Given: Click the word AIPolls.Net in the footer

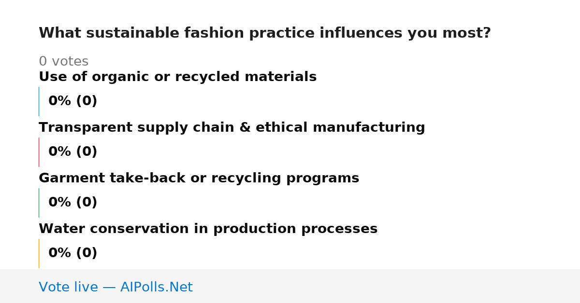Looking at the screenshot, I should [157, 288].
